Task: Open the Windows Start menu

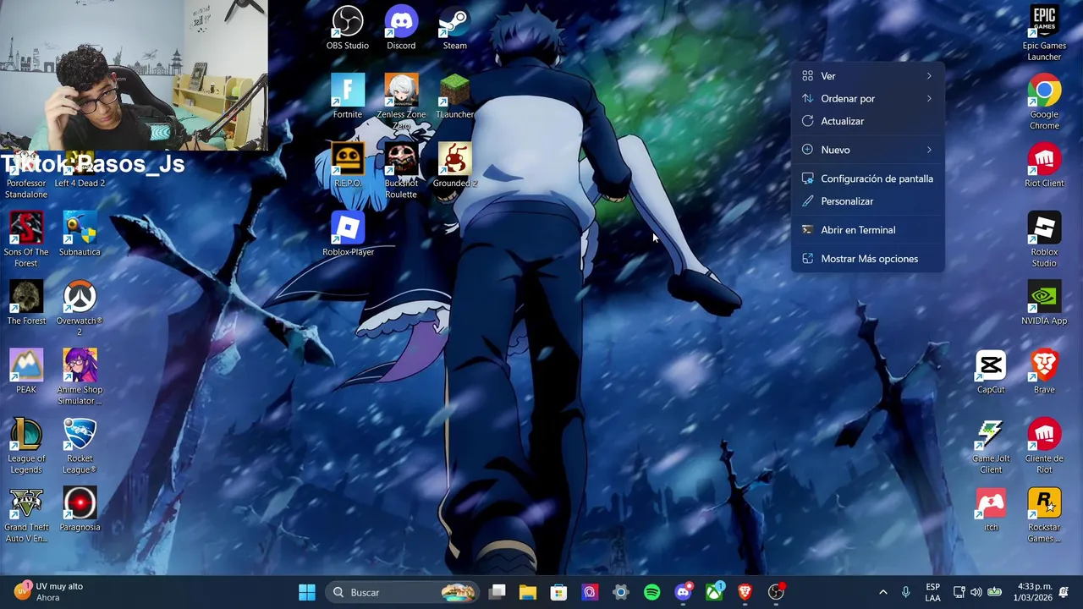Action: click(306, 592)
